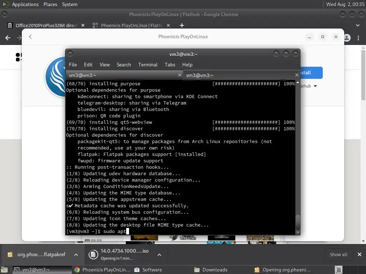
Task: Click the clock Wed Aug 2, 00:35
Action: [x=345, y=4]
